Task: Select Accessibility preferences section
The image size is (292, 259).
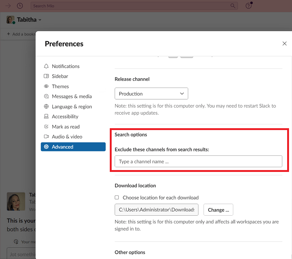Action: pyautogui.click(x=65, y=117)
